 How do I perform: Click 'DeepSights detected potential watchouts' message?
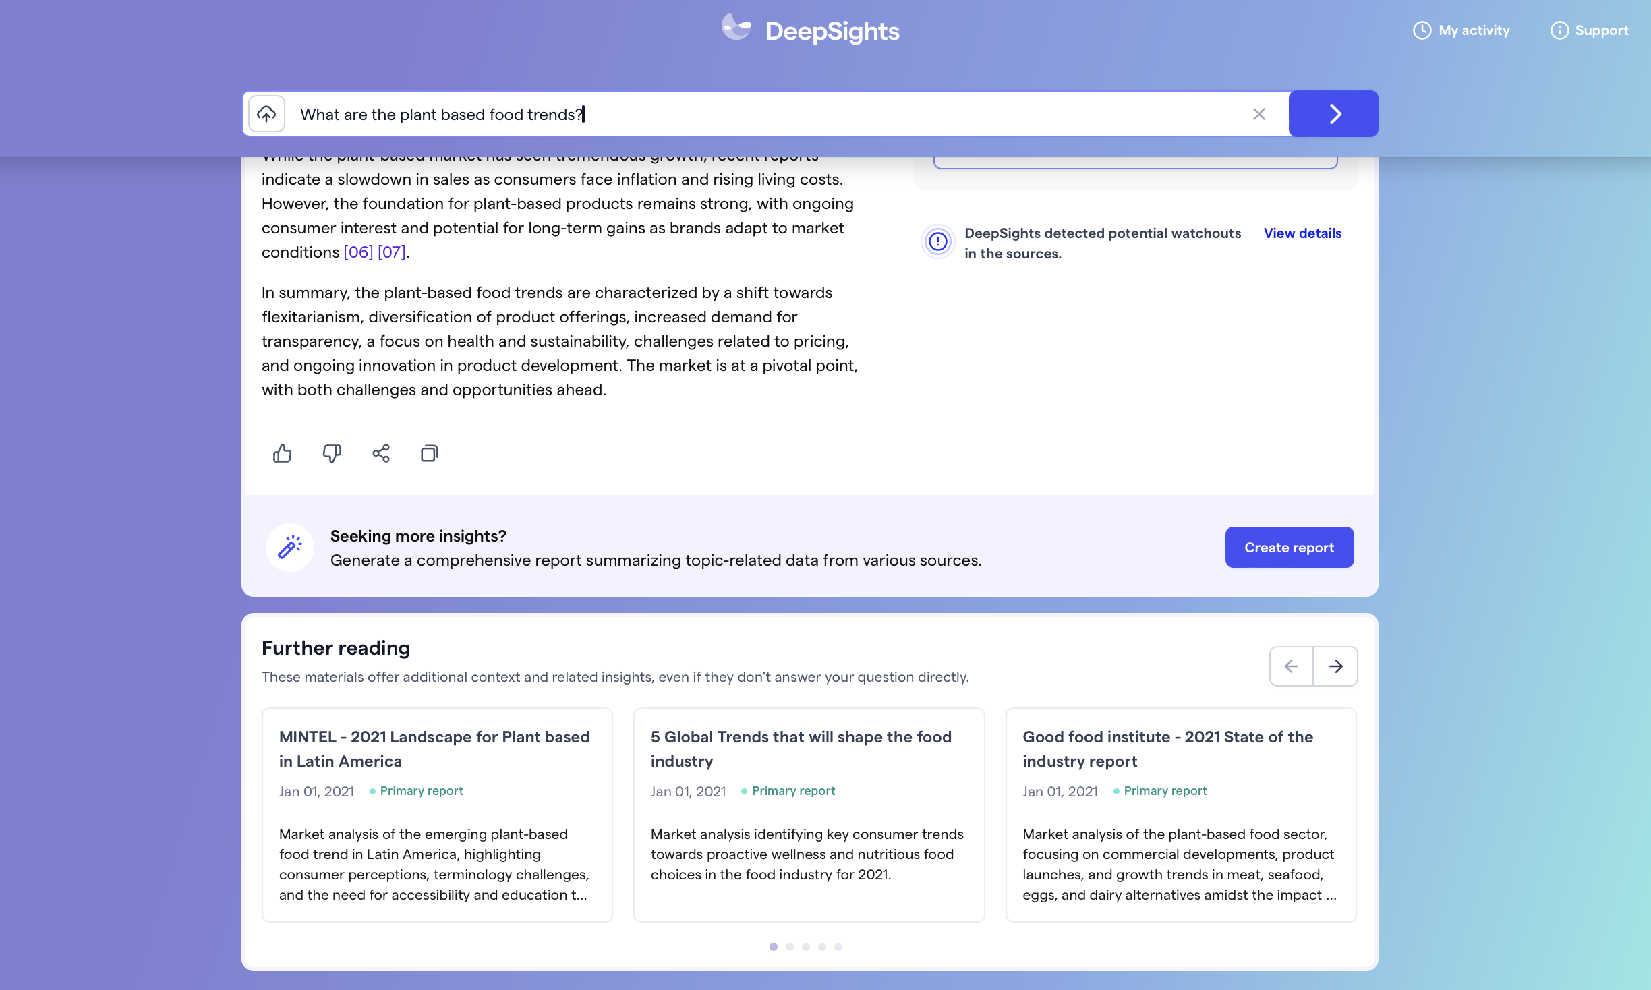(x=1103, y=243)
